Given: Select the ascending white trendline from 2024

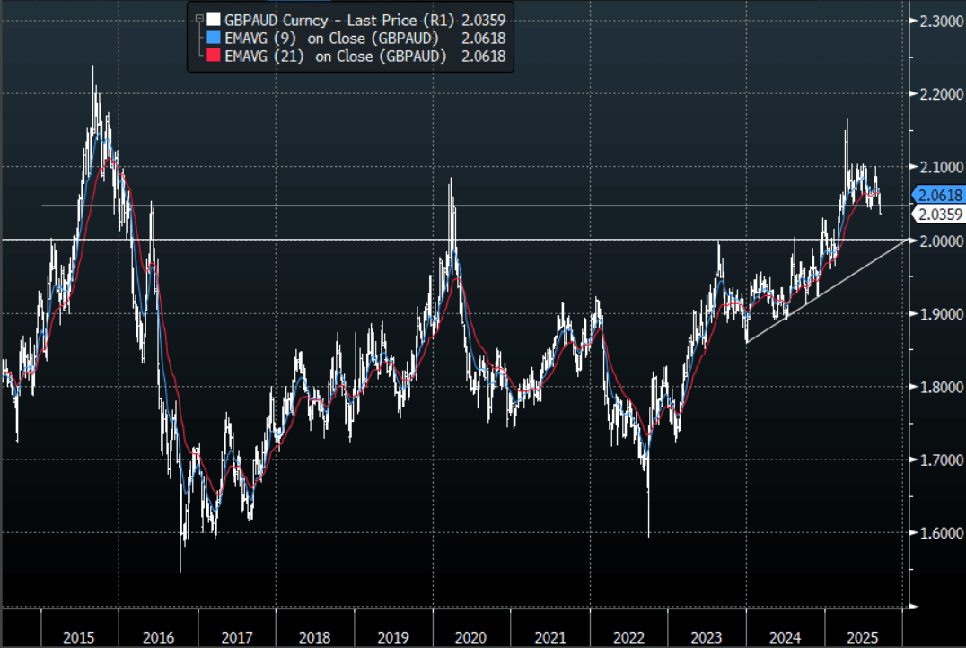Looking at the screenshot, I should coord(826,291).
